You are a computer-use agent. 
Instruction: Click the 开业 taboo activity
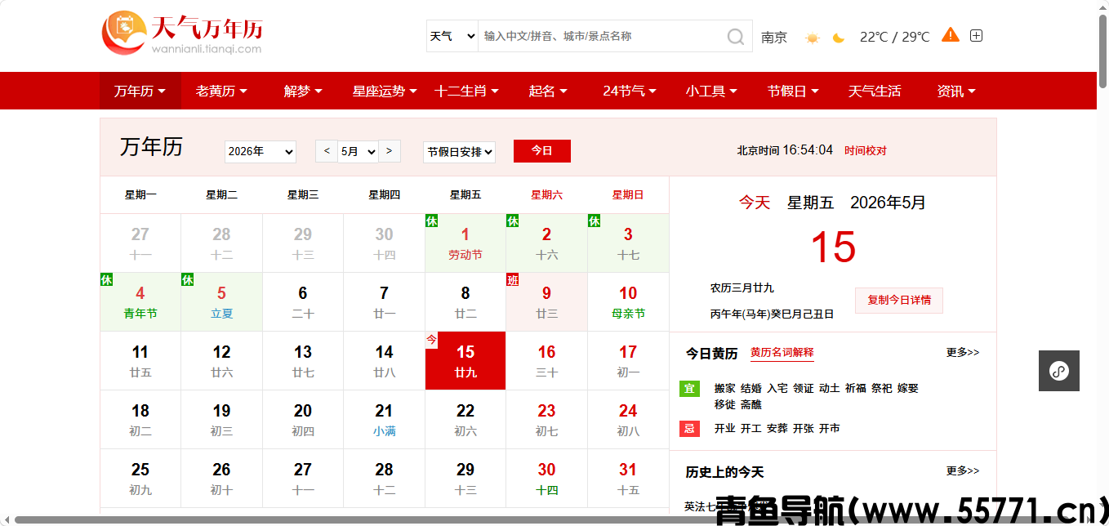pos(724,428)
